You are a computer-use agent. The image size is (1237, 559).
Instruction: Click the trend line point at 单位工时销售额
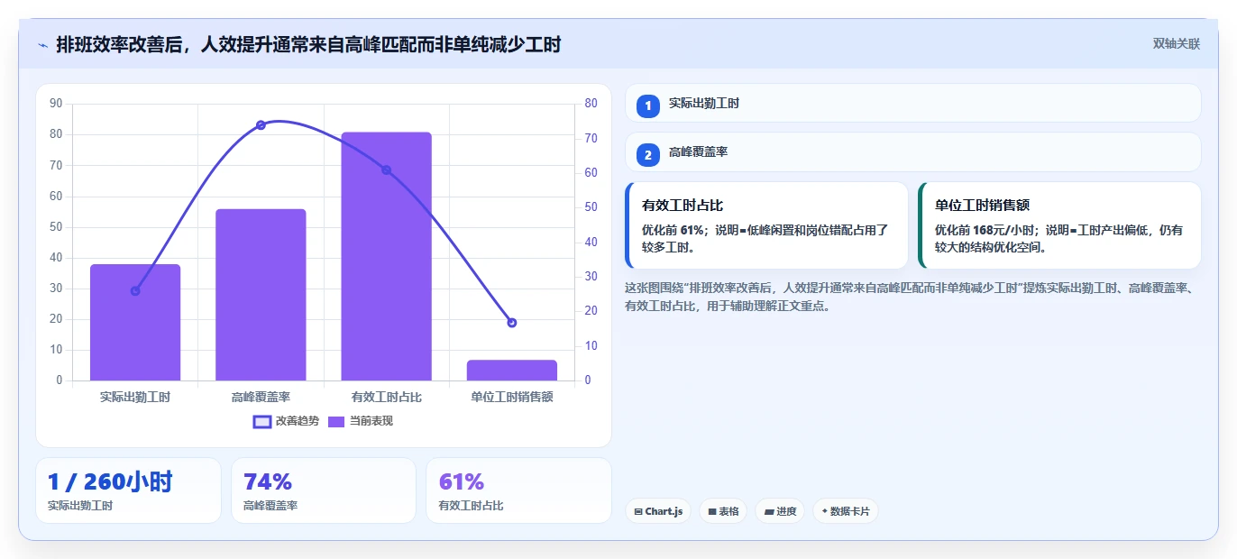[x=512, y=322]
